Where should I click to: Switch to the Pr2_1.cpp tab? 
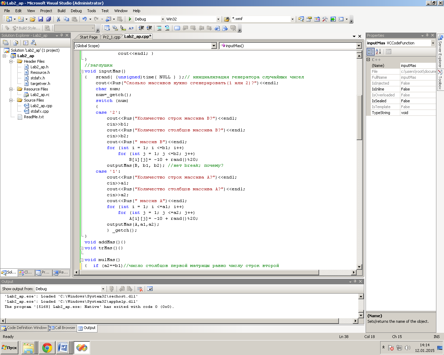pos(111,37)
